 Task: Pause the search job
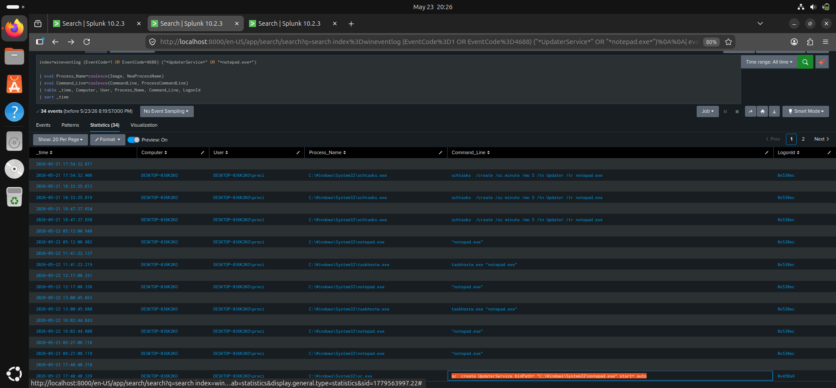tap(725, 111)
